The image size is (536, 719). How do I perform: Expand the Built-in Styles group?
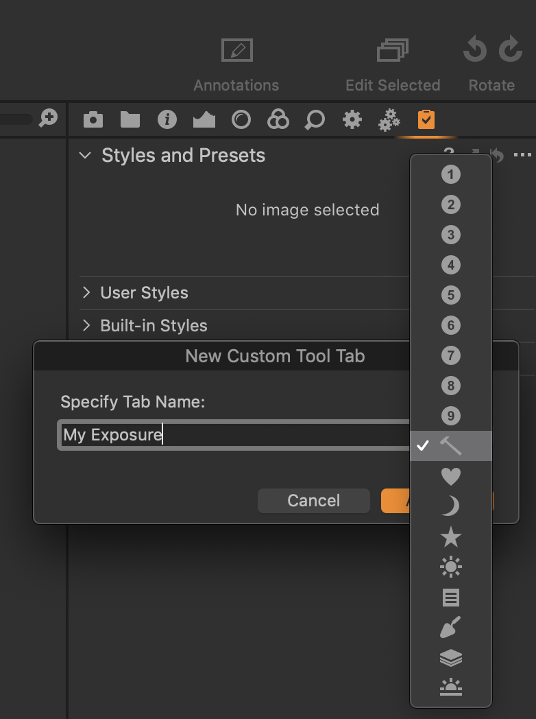(86, 326)
